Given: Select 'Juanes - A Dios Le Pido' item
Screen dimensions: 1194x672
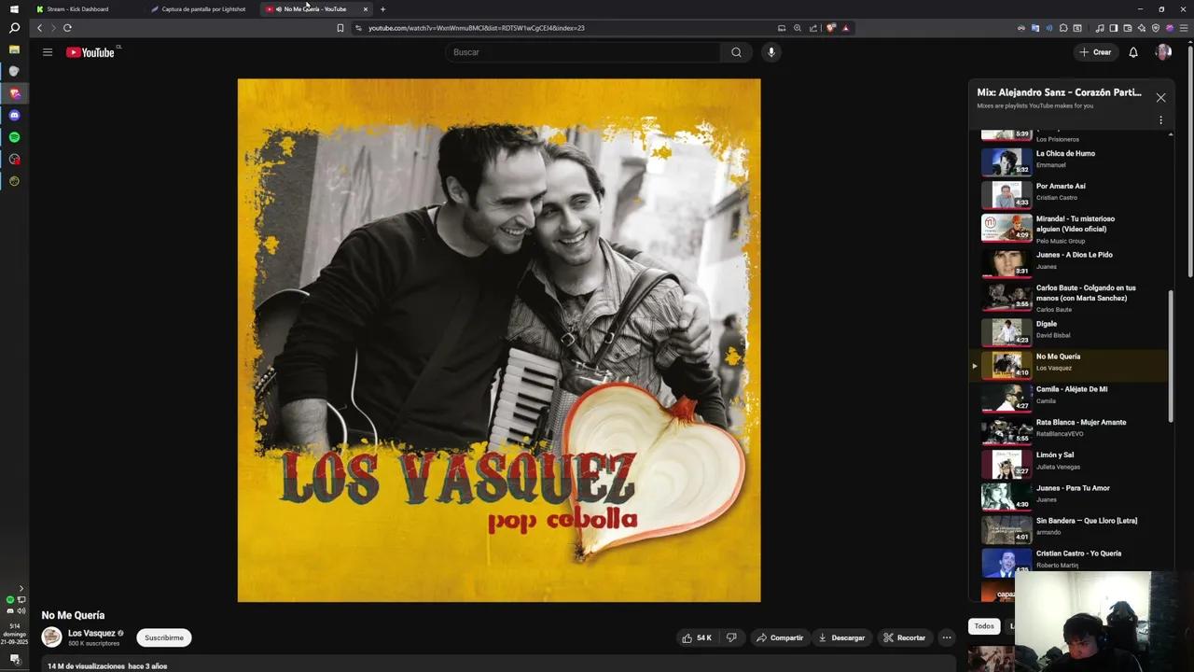Looking at the screenshot, I should coord(1068,262).
